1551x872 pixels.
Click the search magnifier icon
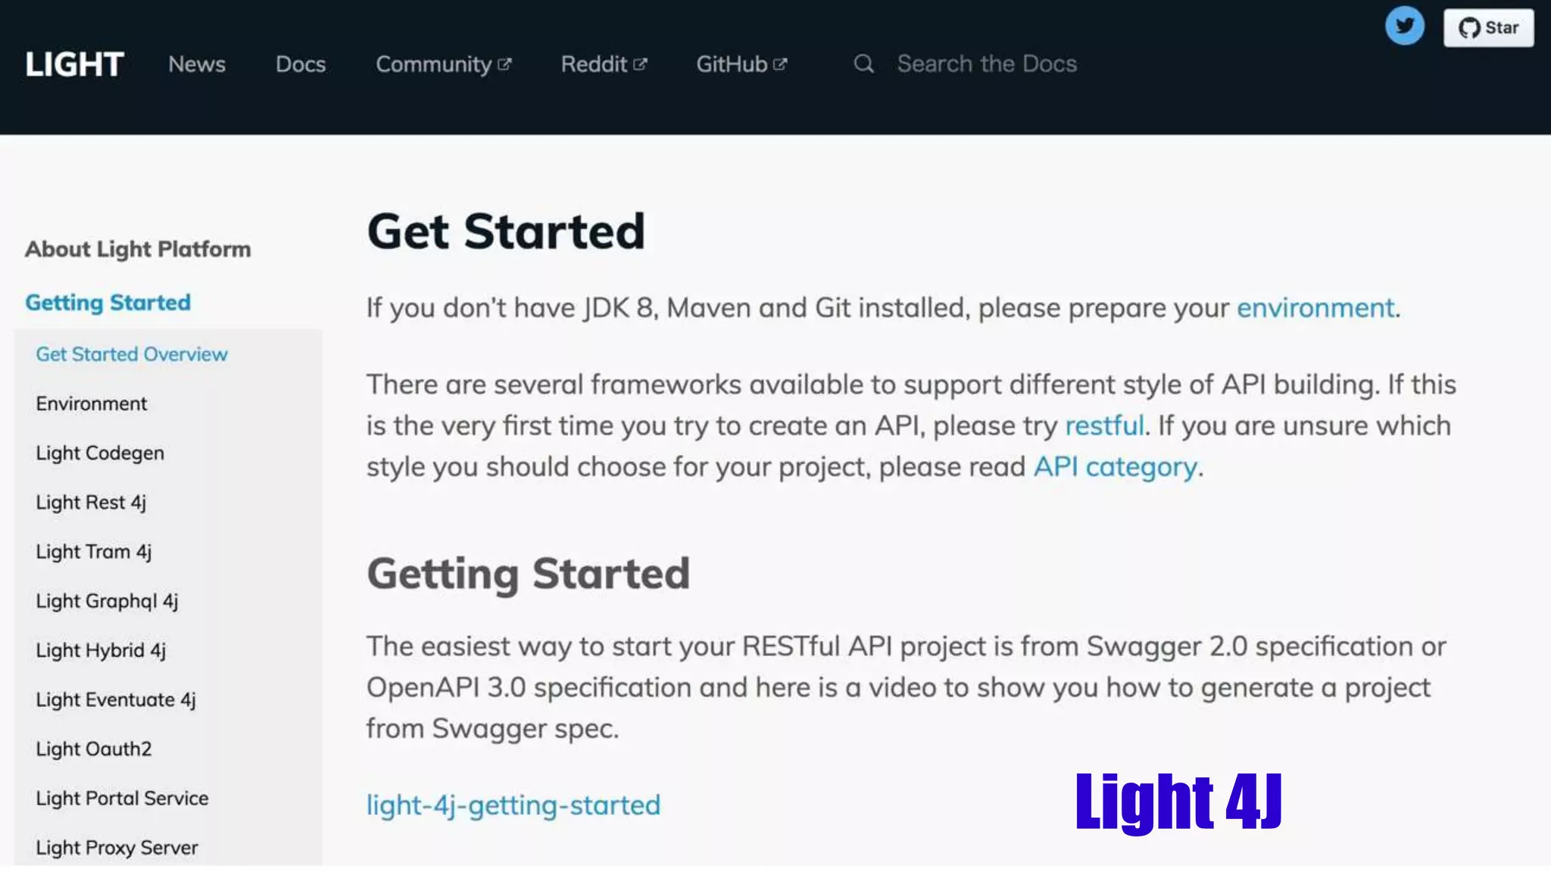[x=863, y=64]
